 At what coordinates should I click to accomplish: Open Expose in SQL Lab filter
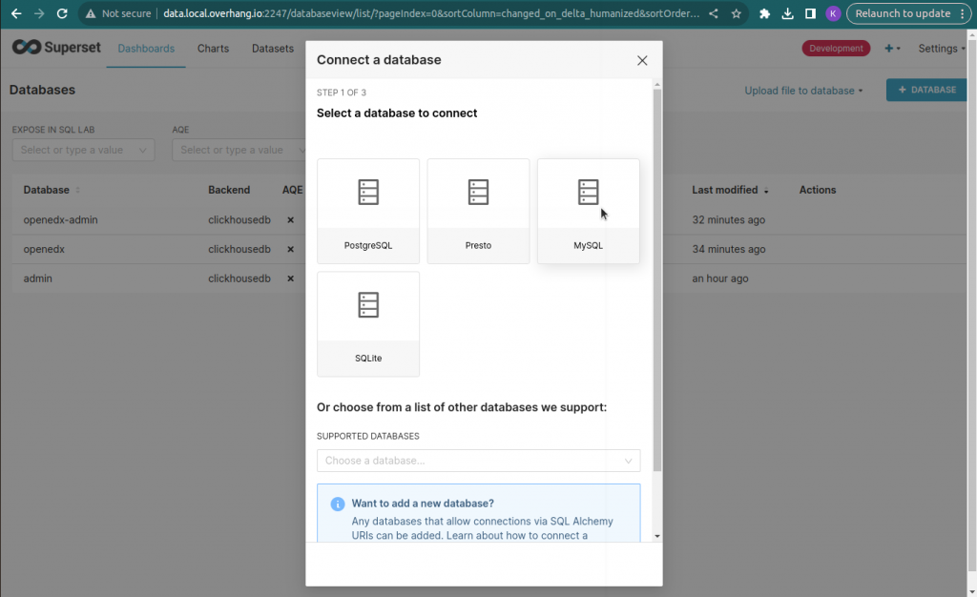(x=84, y=150)
